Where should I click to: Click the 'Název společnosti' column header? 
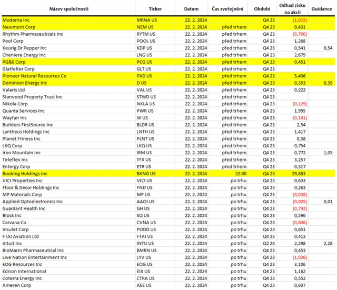68,9
